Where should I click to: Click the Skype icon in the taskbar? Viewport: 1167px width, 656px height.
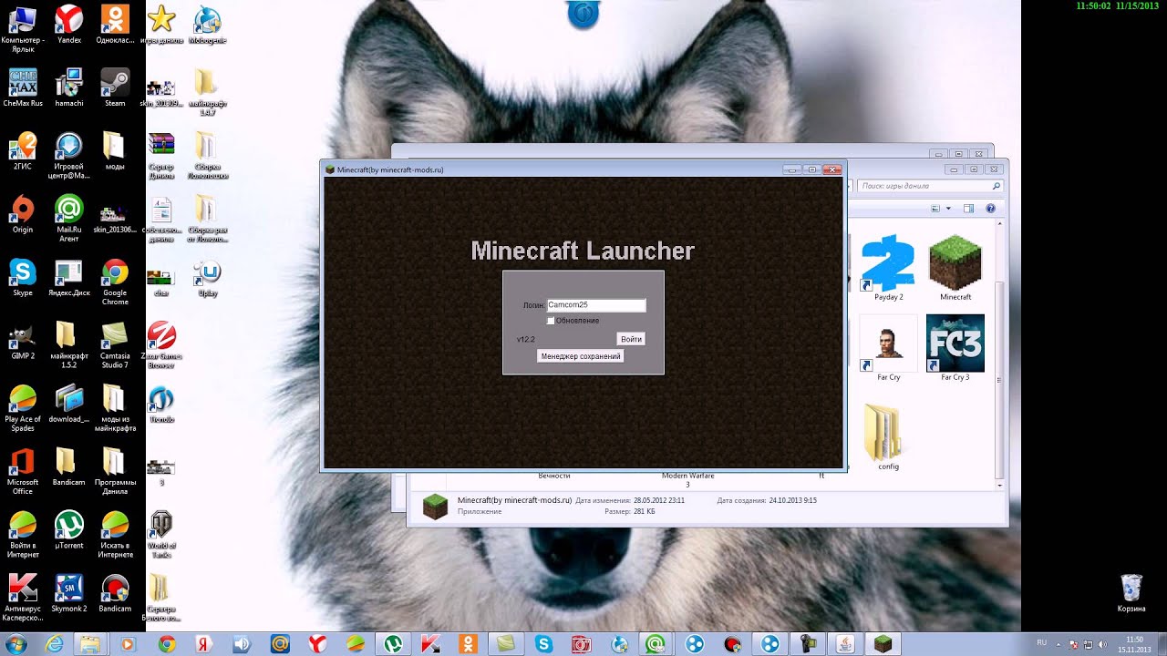544,644
